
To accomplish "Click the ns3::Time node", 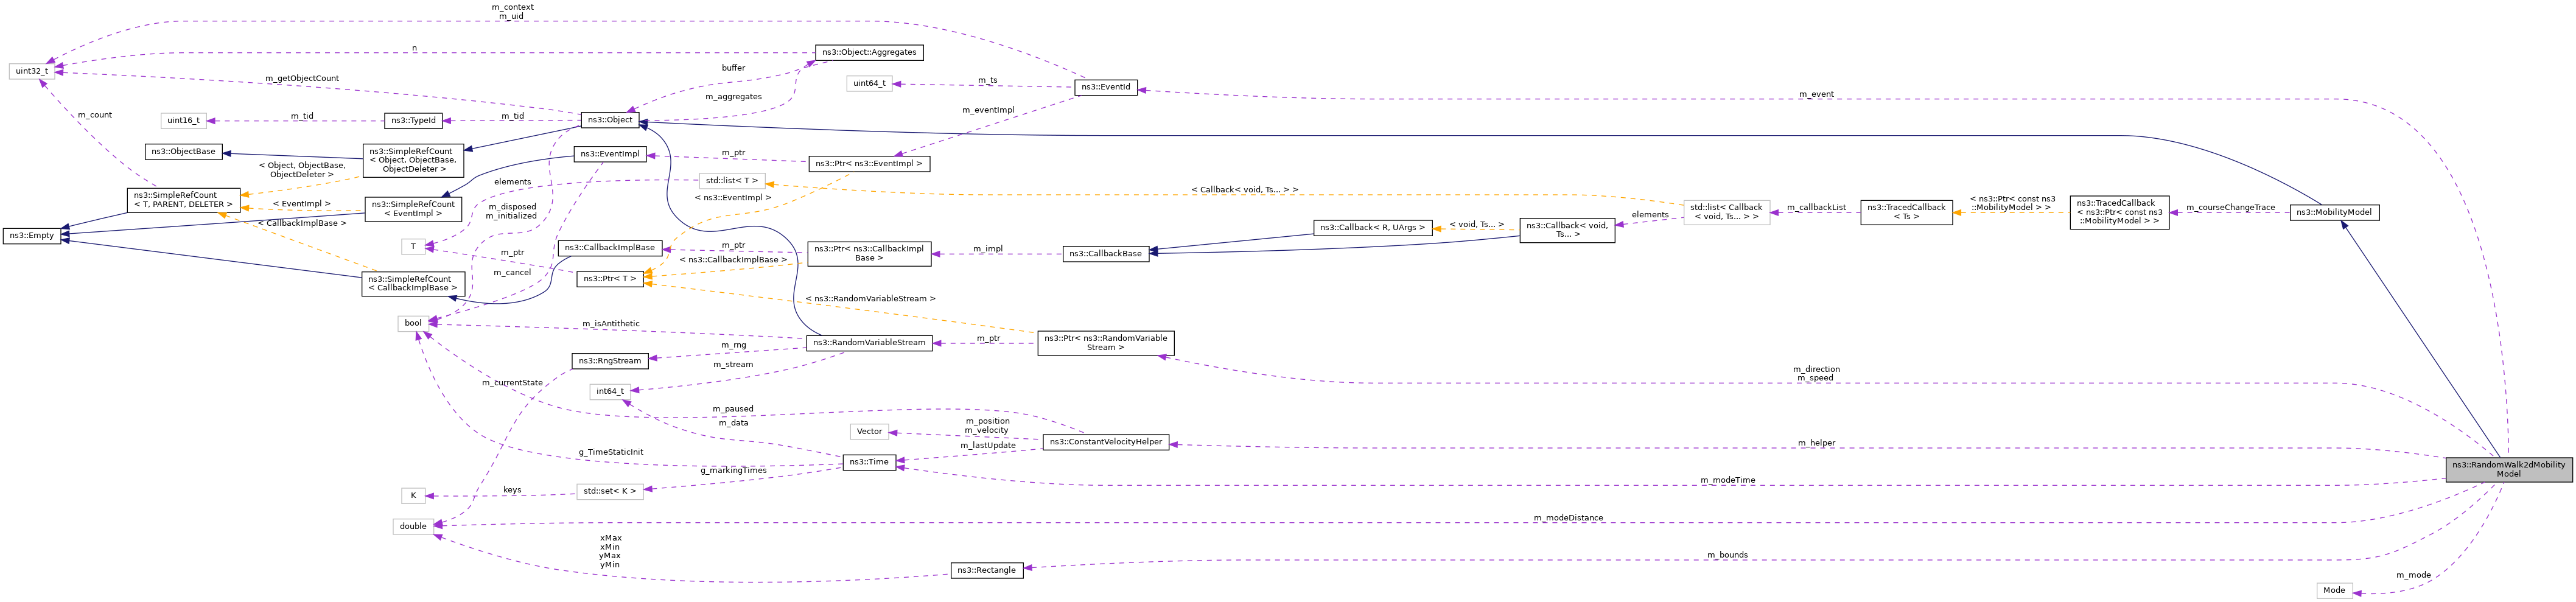I will point(869,462).
